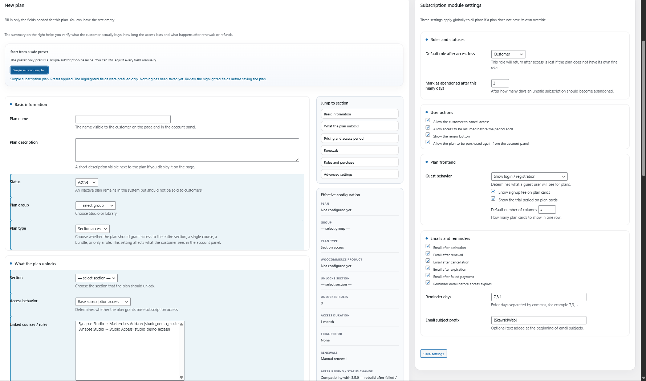The height and width of the screenshot is (381, 646).
Task: Open the Section select dropdown
Action: point(97,278)
